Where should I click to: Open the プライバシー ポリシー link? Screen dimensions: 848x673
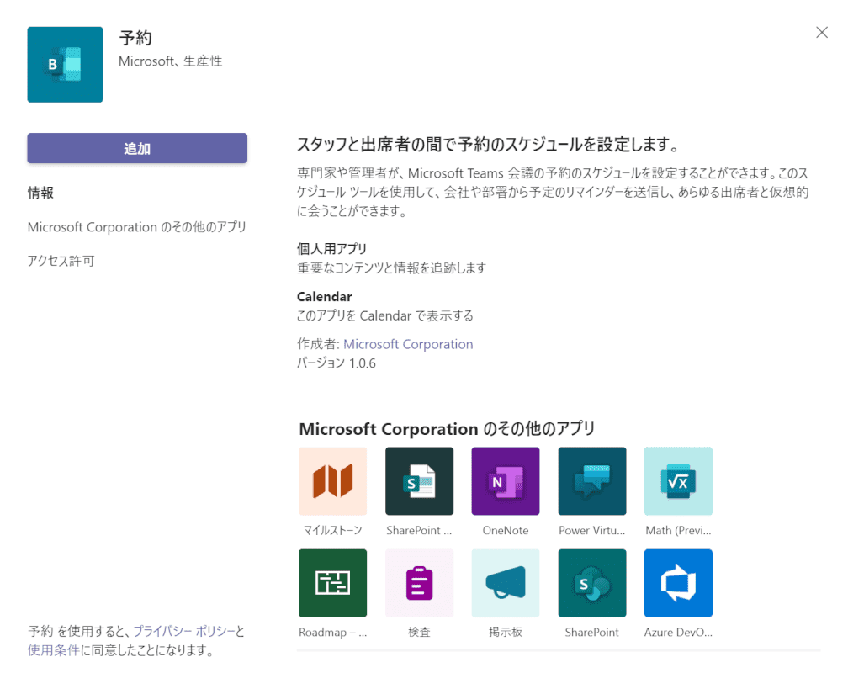(x=184, y=631)
